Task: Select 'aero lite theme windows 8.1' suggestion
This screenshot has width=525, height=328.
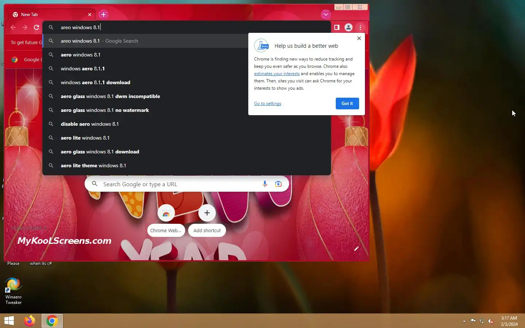Action: click(187, 165)
